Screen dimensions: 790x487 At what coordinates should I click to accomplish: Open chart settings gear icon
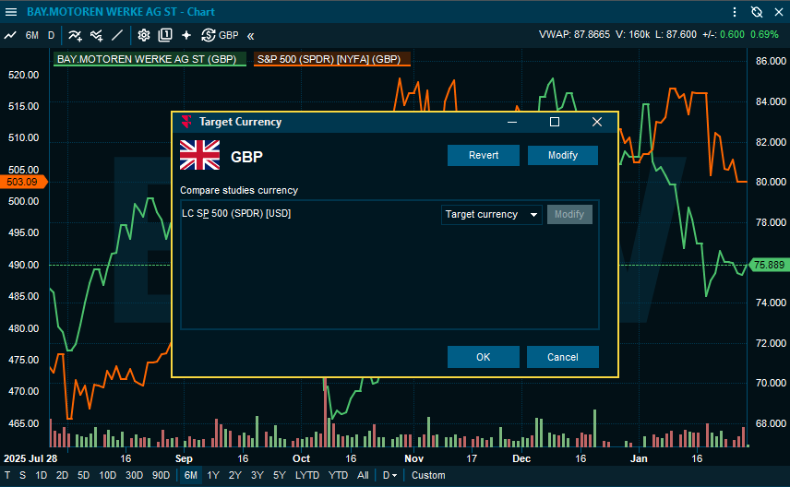coord(144,35)
